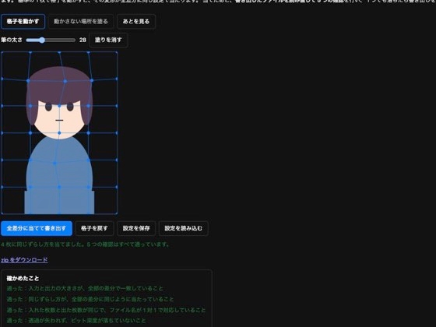Screen dimensions: 436x327
Task: Click the 確かめたこと heading
Action: pyautogui.click(x=23, y=279)
